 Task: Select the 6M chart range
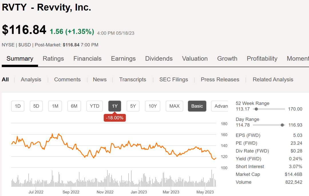pyautogui.click(x=74, y=106)
